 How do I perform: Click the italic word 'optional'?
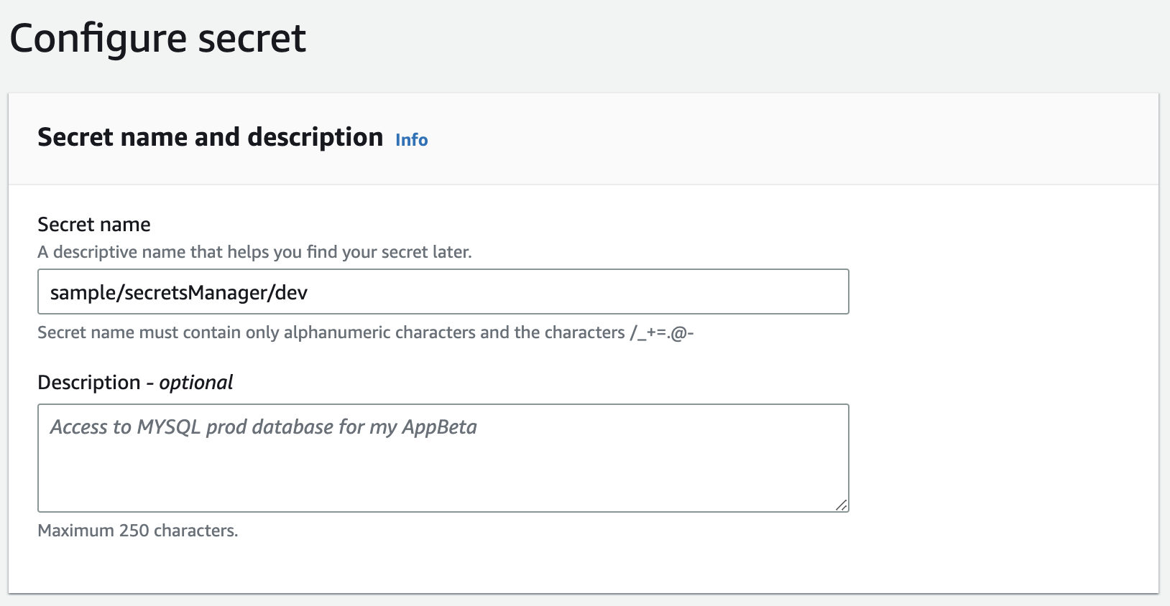tap(196, 383)
